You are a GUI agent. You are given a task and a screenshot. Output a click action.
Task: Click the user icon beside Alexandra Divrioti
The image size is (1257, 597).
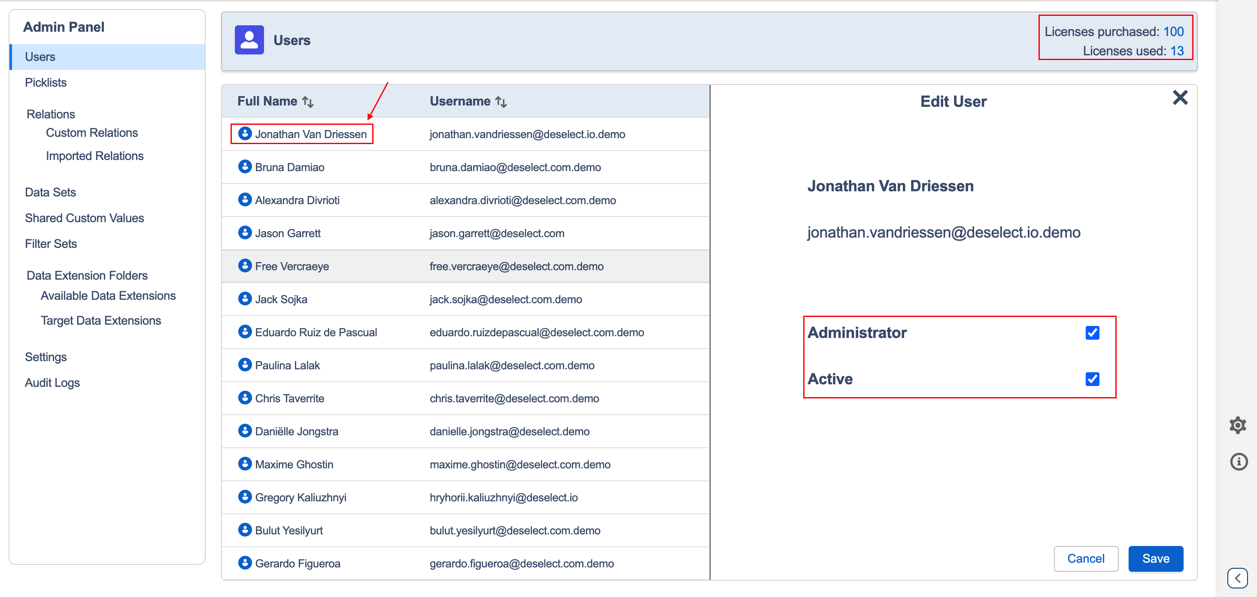(x=244, y=199)
